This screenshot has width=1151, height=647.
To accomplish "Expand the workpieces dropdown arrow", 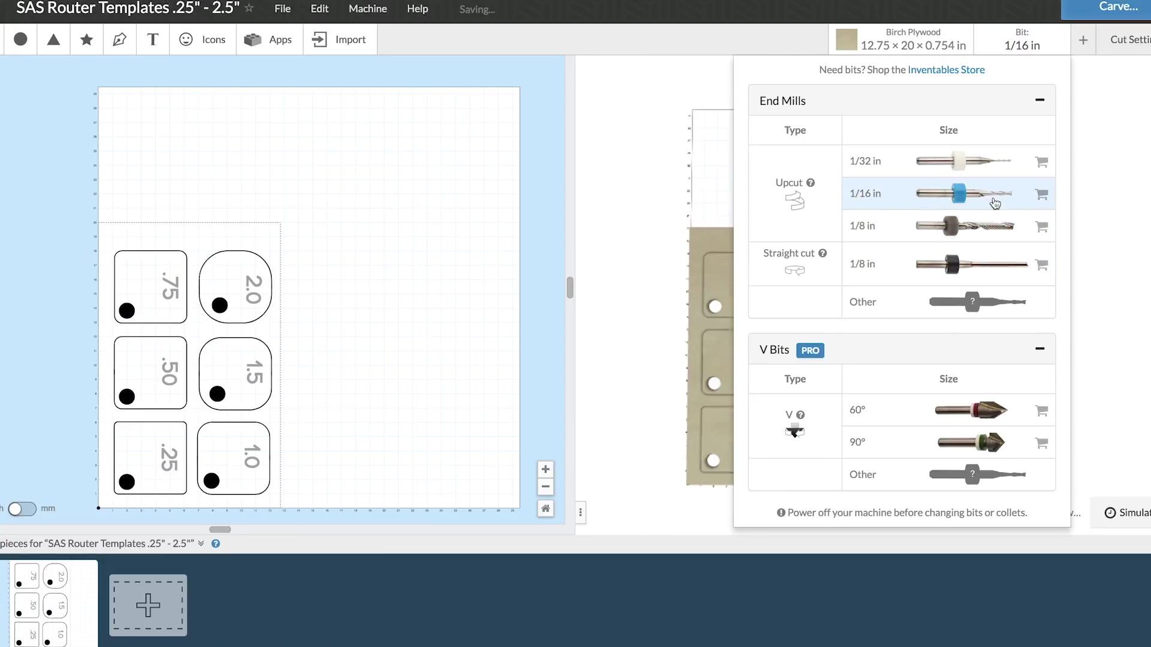I will (x=201, y=544).
